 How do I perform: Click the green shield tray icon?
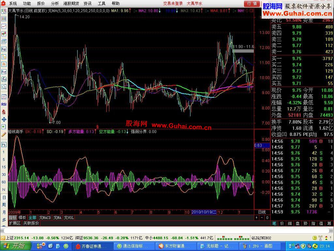[x=303, y=246]
